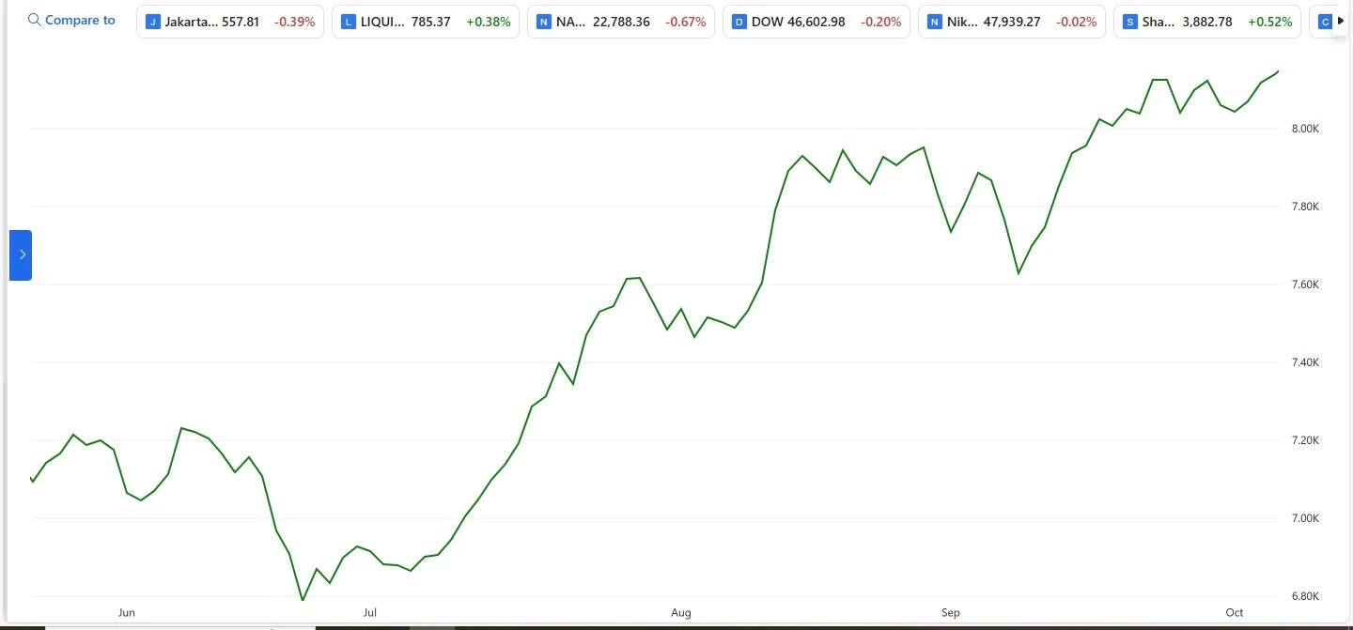The height and width of the screenshot is (630, 1353).
Task: Click the Jul label on time axis
Action: click(x=370, y=613)
